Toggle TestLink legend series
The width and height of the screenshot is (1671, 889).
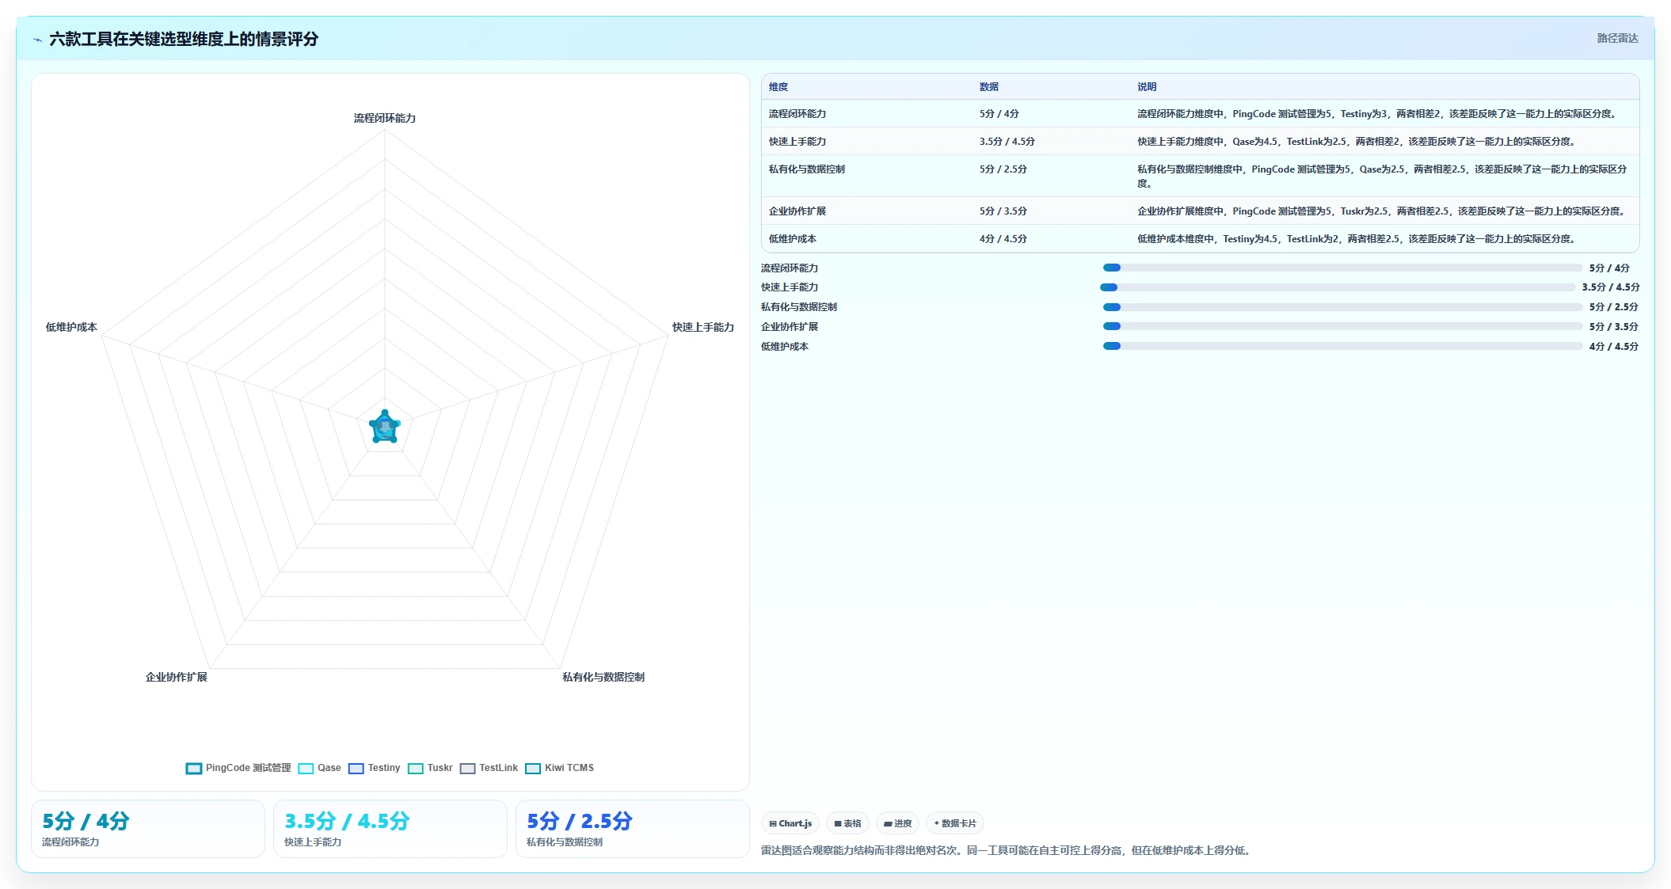point(489,768)
